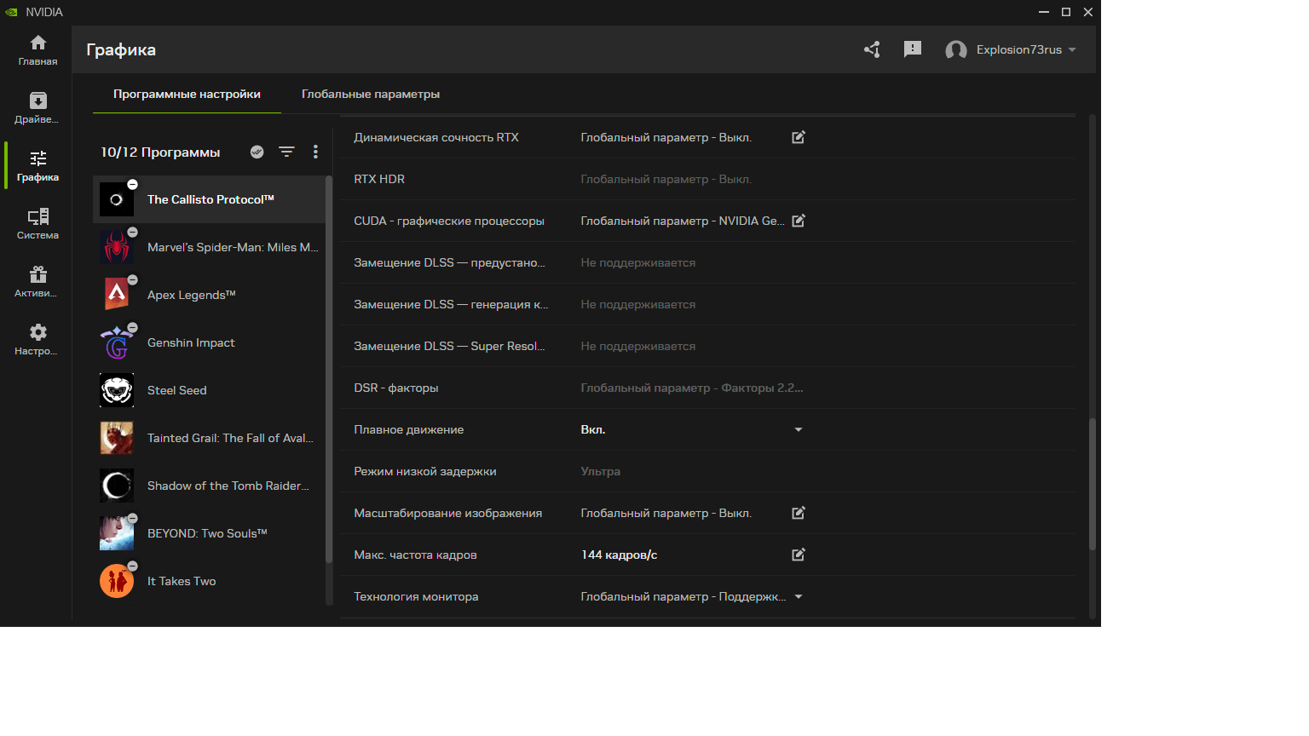Toggle minus badge on Genshin Impact icon

coord(132,328)
